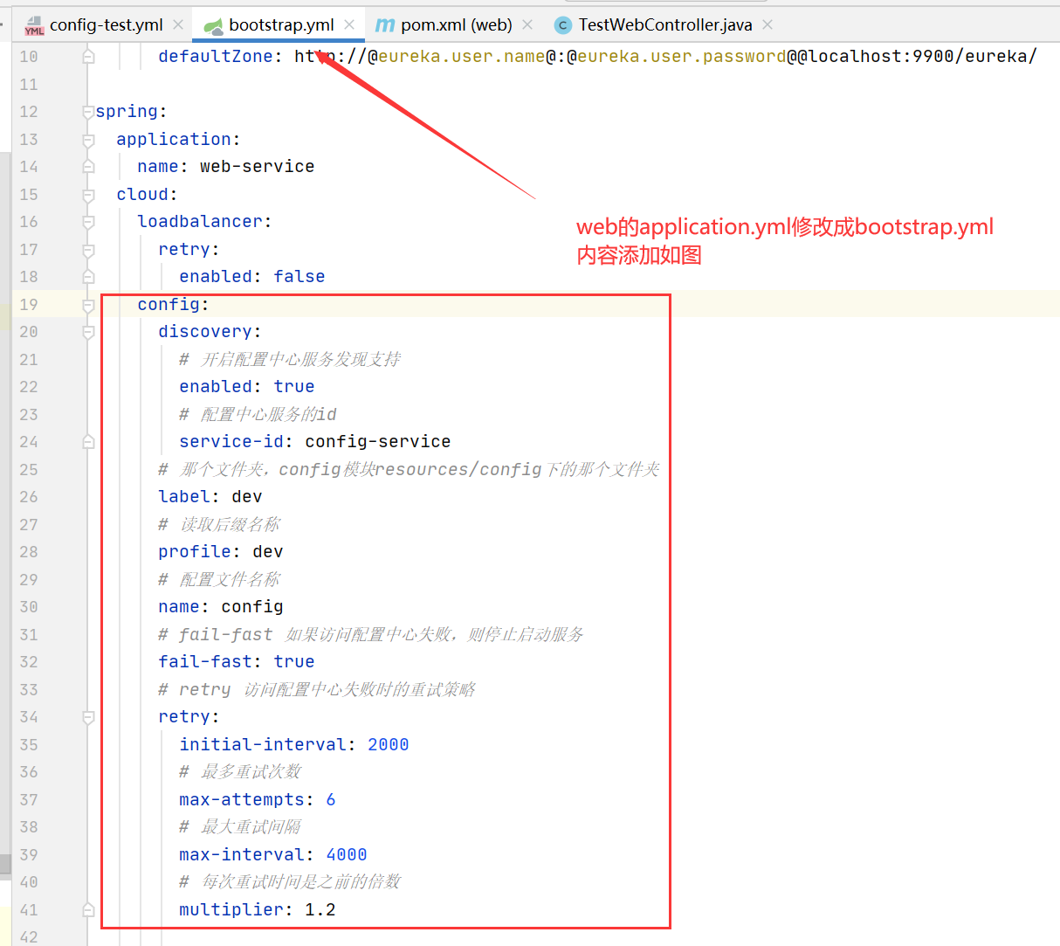Click the 'profile: dev' line
Viewport: 1060px width, 946px height.
pyautogui.click(x=220, y=552)
